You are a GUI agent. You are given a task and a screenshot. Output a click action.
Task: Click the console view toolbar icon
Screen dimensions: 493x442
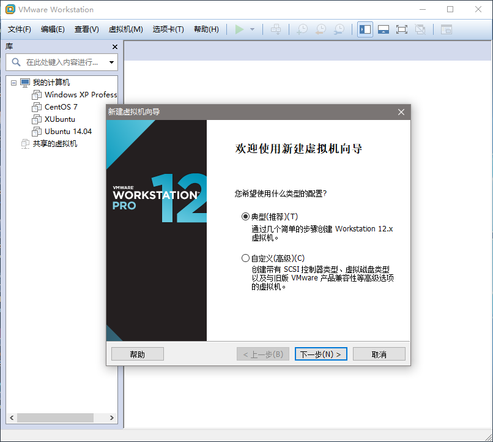(x=446, y=29)
